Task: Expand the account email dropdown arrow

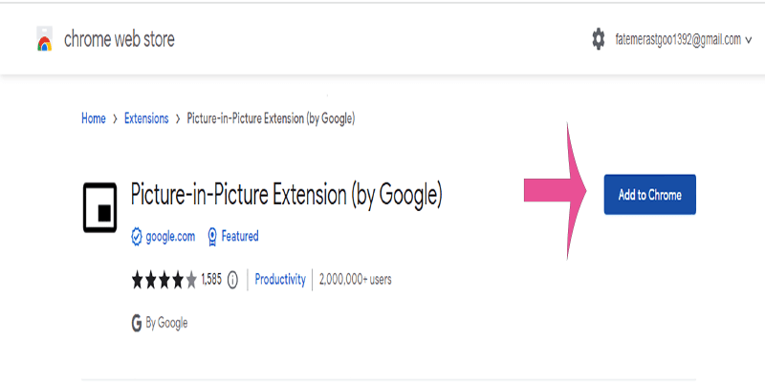Action: click(750, 40)
